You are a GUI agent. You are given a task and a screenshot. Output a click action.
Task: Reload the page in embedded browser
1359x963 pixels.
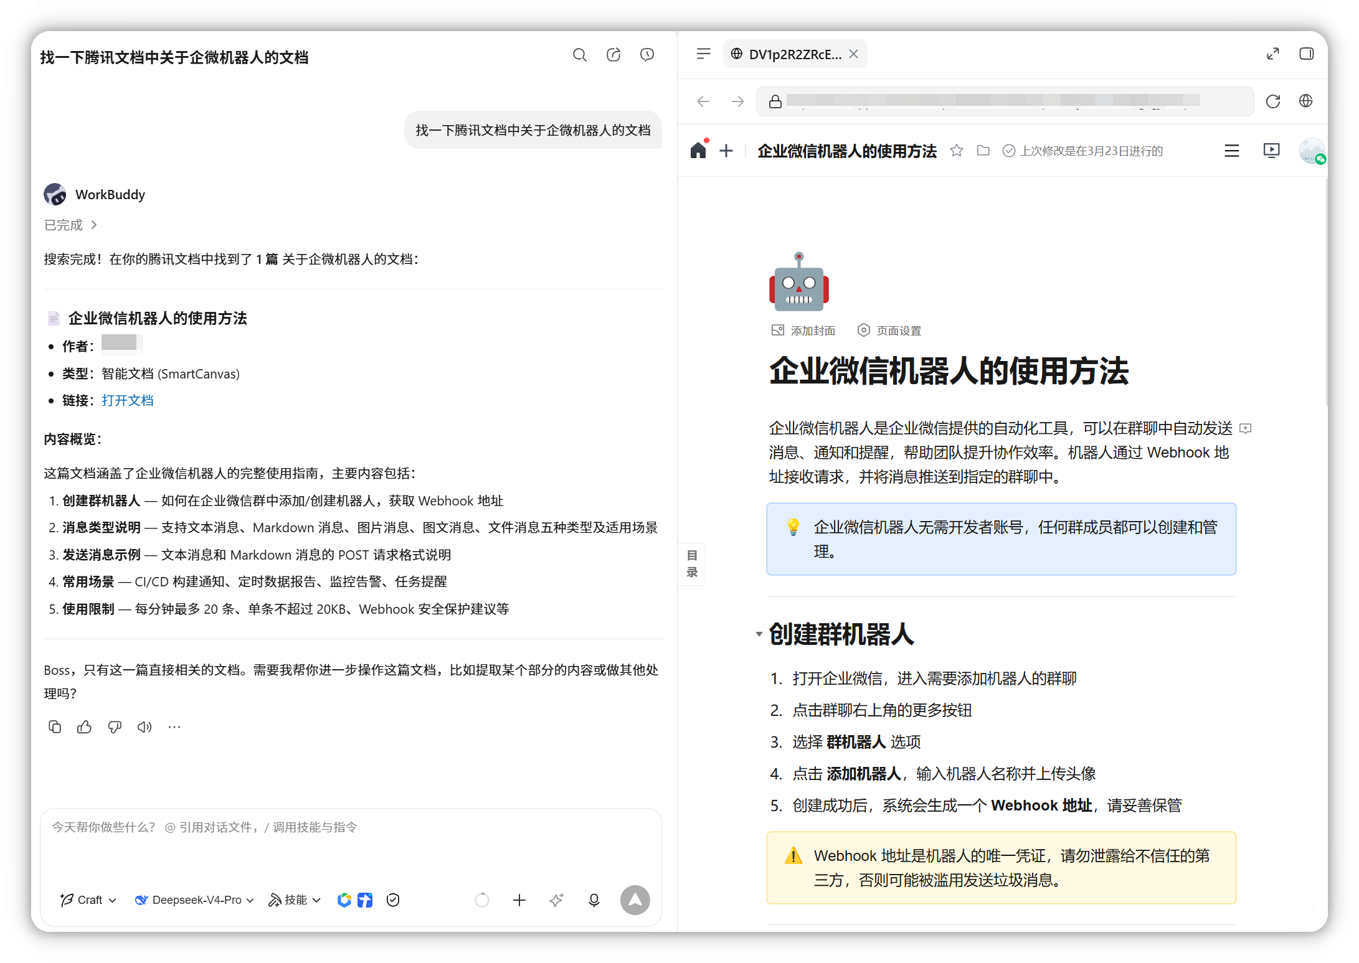pos(1273,101)
